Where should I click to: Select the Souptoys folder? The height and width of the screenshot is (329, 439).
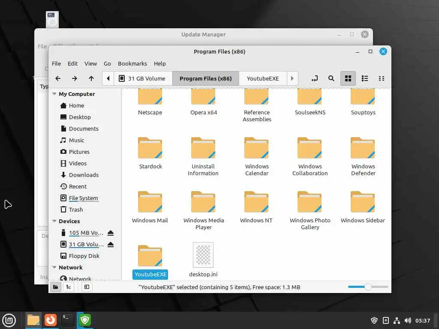[363, 102]
